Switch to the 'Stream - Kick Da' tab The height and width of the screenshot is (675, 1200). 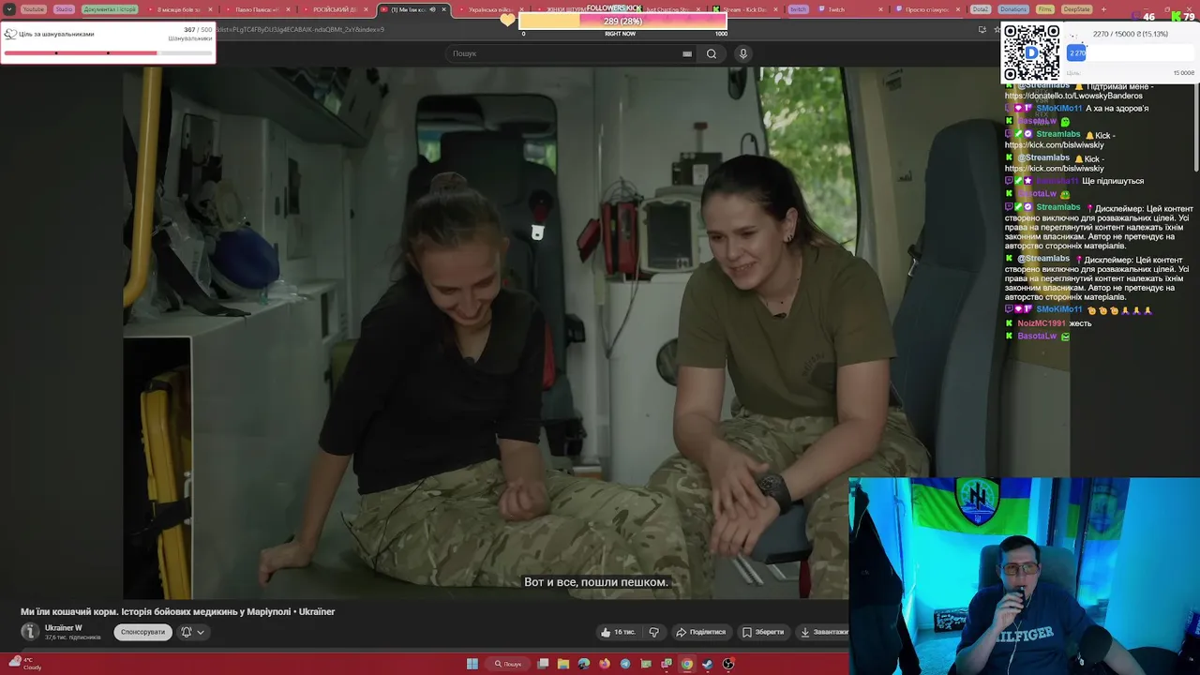745,9
